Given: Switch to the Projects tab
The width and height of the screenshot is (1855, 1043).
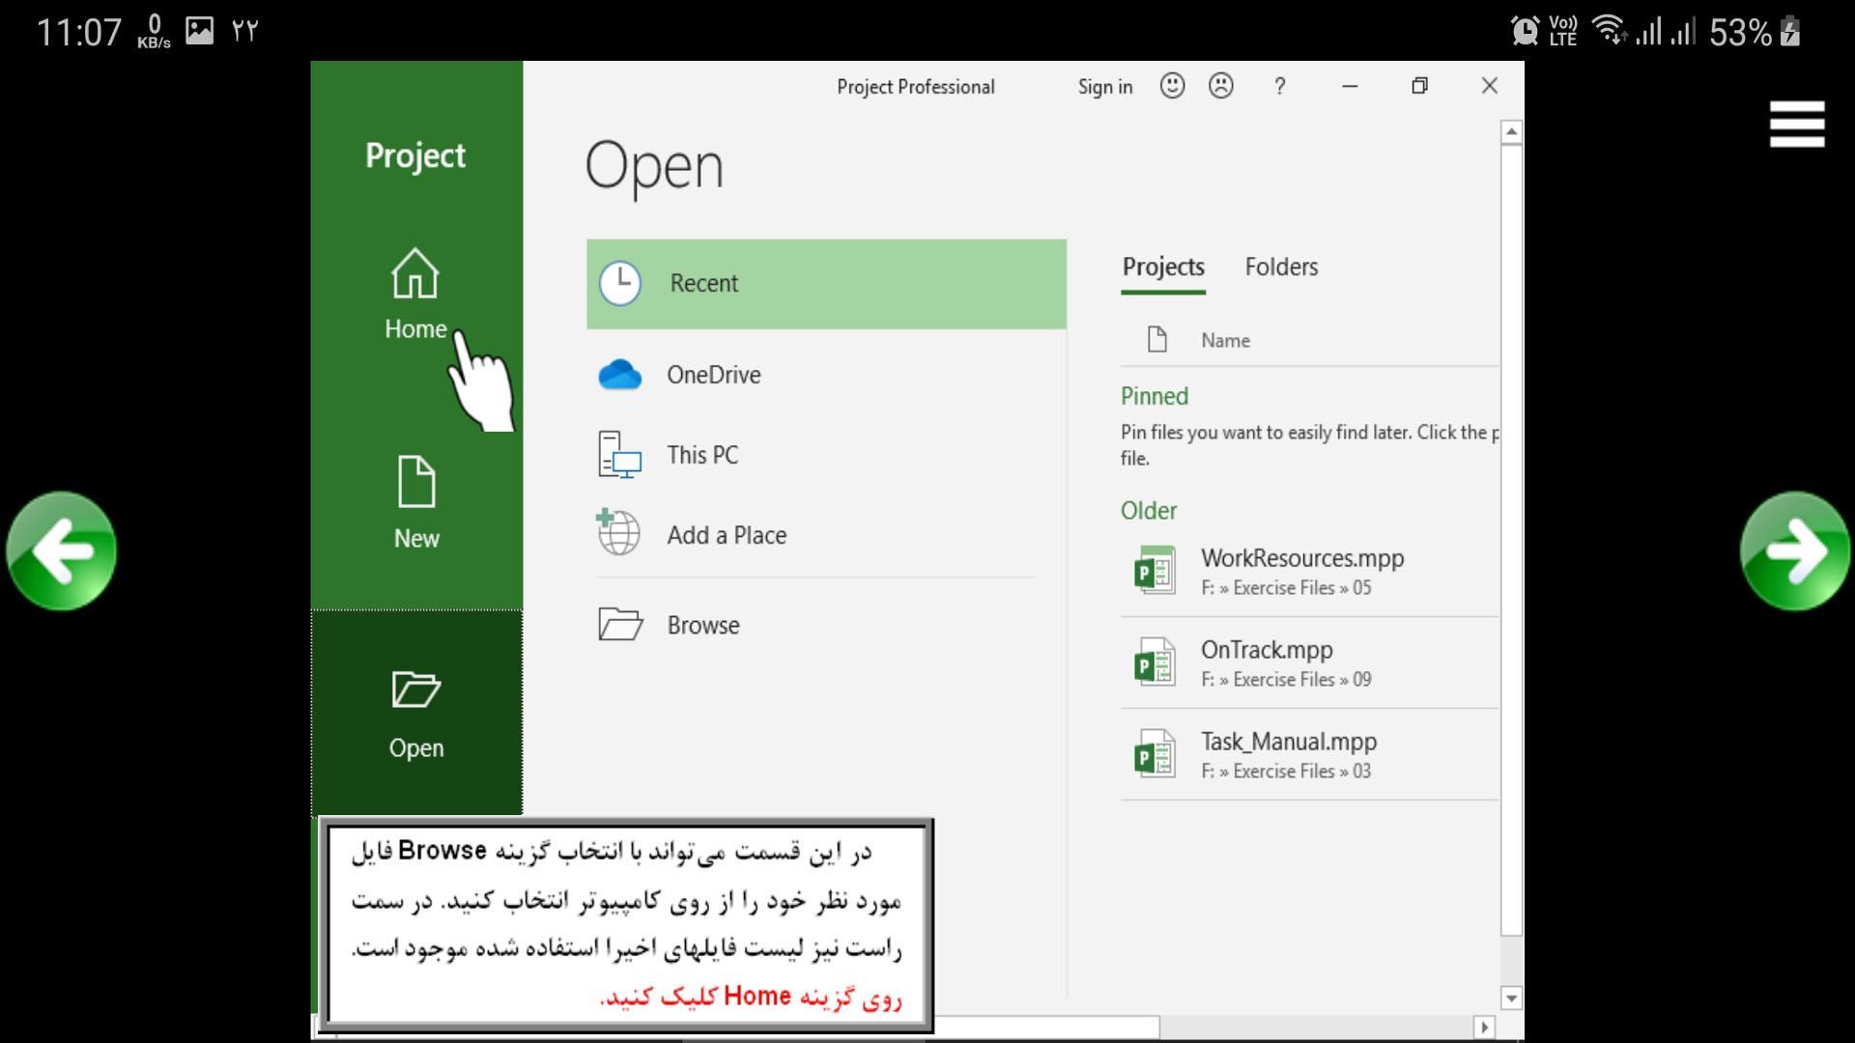Looking at the screenshot, I should (1163, 267).
